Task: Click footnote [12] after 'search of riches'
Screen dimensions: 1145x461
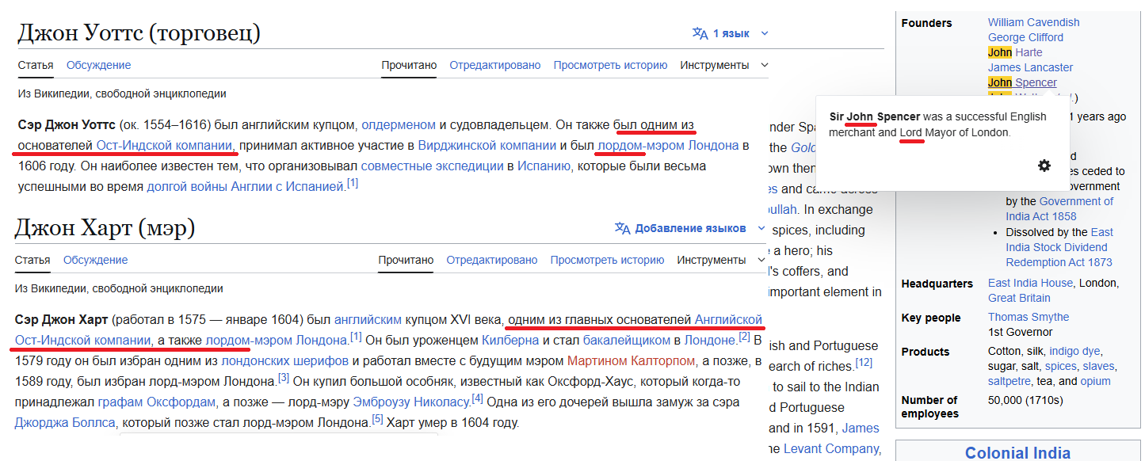Action: [864, 362]
